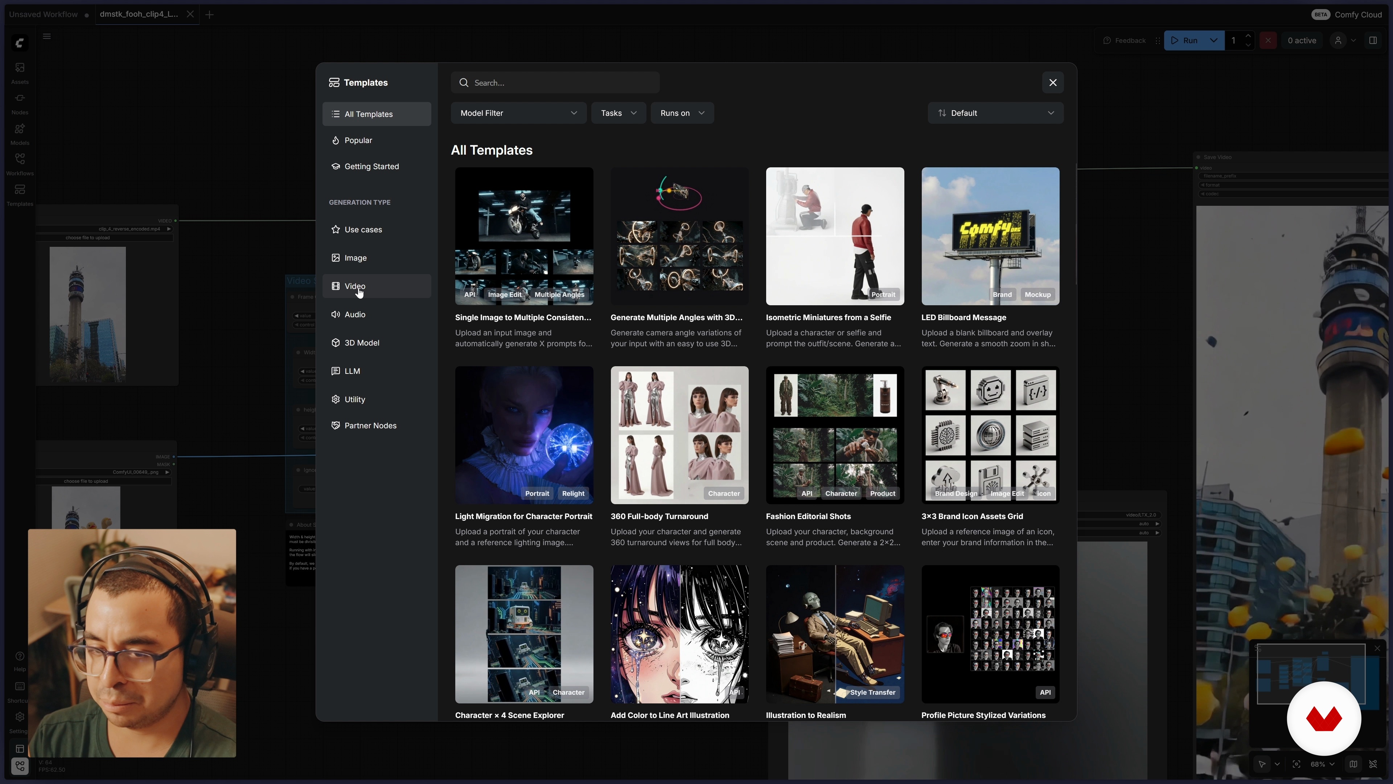Open the hamburger main menu
The image size is (1393, 784).
(x=47, y=36)
